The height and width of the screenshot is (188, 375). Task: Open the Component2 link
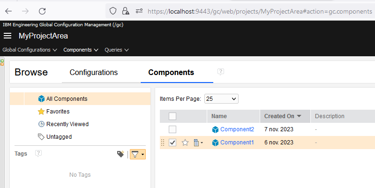click(237, 129)
